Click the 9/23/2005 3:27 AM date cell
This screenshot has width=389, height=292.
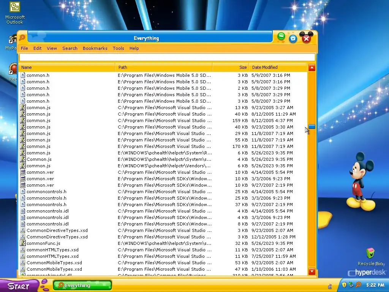pos(272,108)
